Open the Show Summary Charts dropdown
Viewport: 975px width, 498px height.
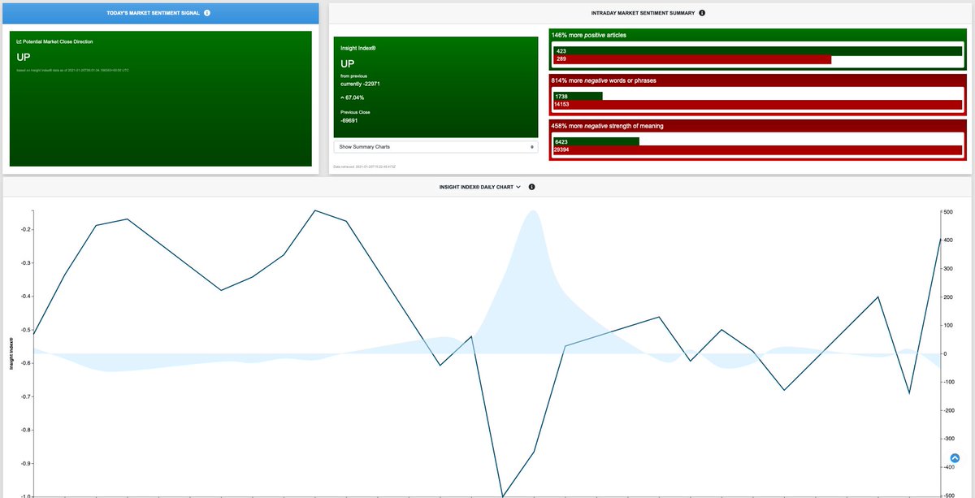click(x=435, y=145)
